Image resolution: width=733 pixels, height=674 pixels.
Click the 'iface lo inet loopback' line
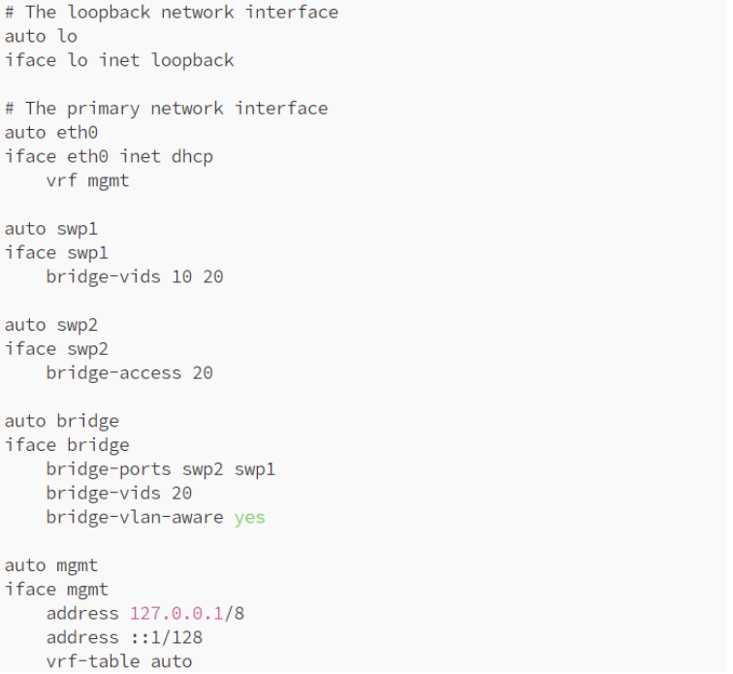(x=119, y=60)
